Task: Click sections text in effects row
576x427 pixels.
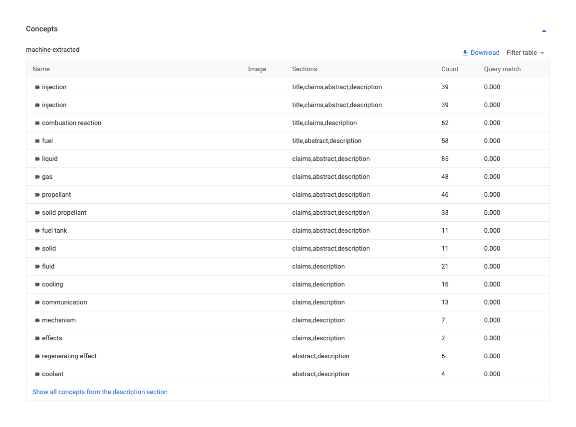Action: point(318,338)
